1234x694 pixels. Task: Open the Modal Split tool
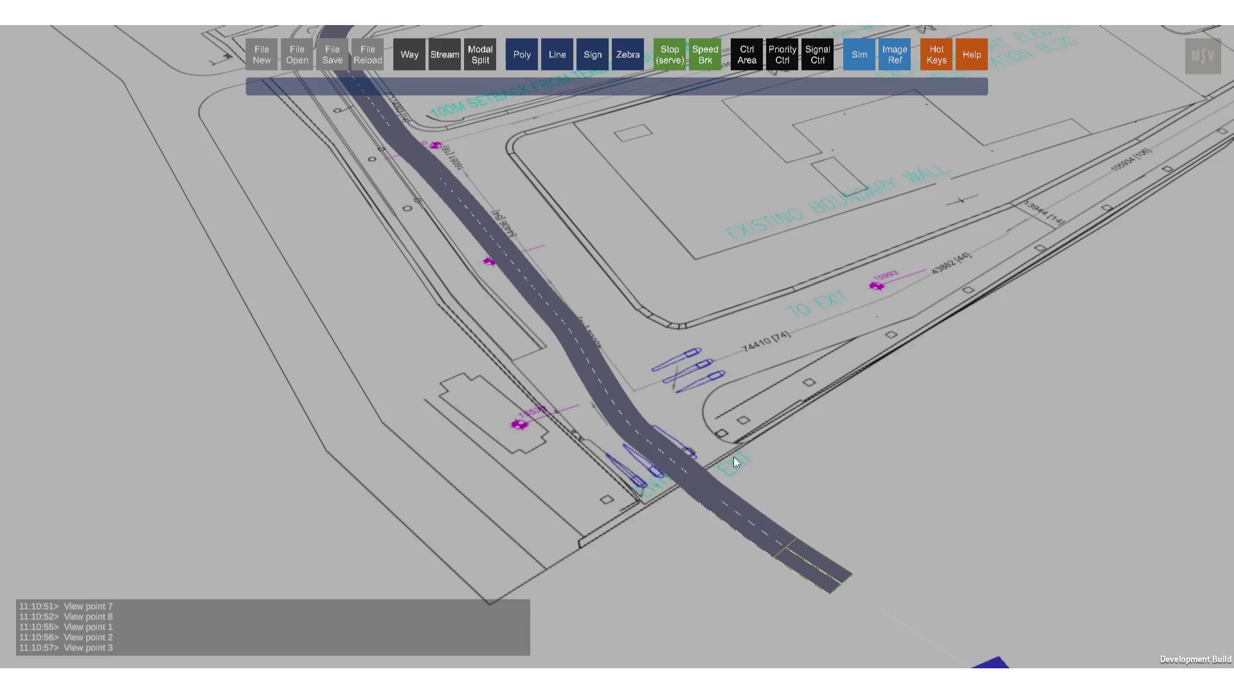tap(480, 55)
